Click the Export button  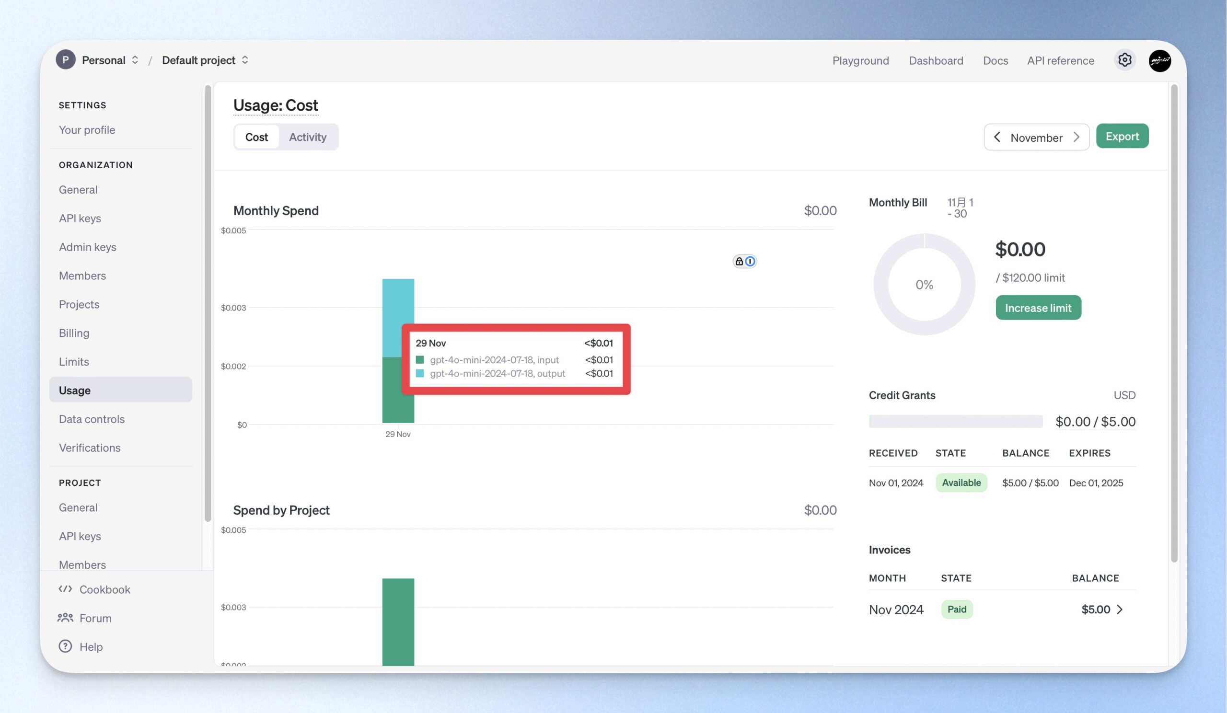click(1122, 136)
